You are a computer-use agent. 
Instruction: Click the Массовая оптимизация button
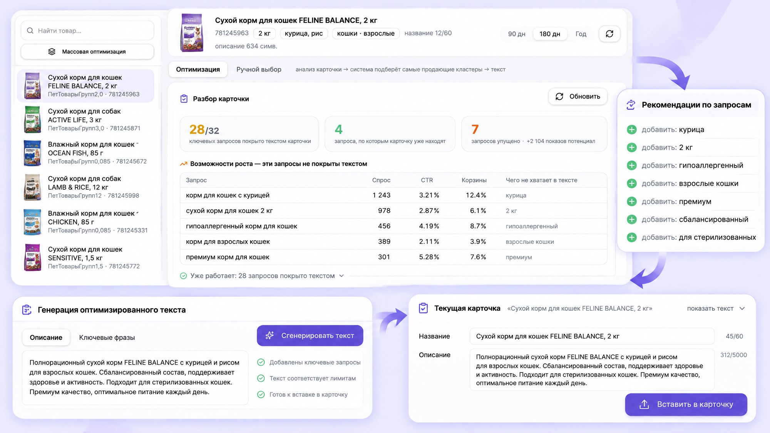[87, 52]
